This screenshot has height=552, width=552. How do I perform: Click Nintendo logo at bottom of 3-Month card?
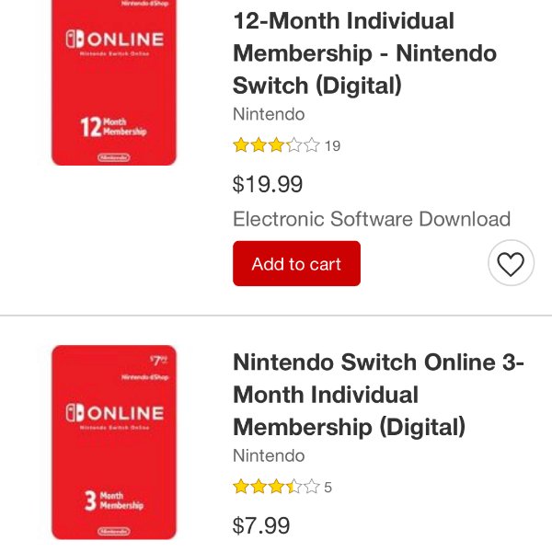point(114,531)
